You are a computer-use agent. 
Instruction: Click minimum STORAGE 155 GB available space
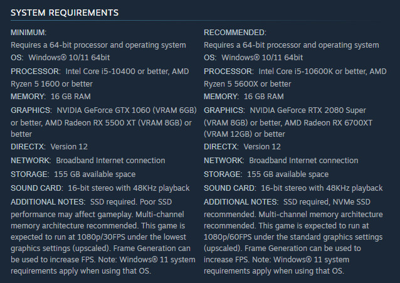(x=73, y=174)
